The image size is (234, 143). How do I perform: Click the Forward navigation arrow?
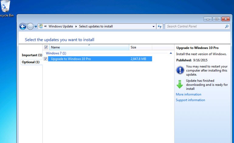click(30, 27)
